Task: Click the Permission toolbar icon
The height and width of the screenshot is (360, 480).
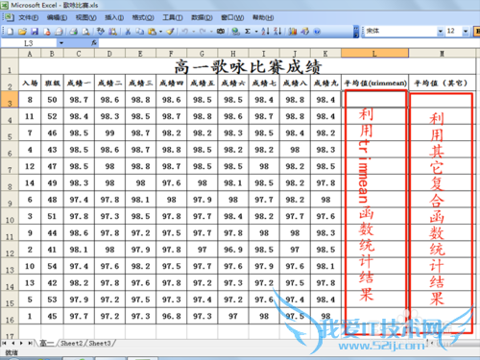Action: (x=47, y=32)
